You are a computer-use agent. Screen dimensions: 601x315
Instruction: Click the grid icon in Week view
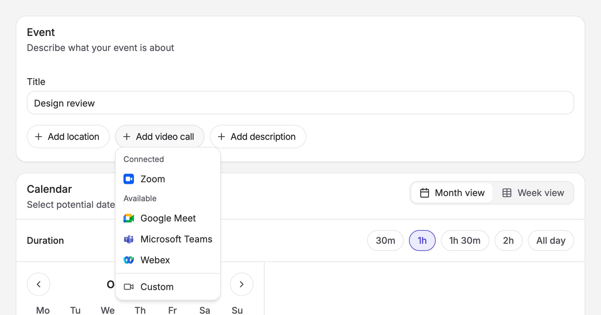coord(507,193)
